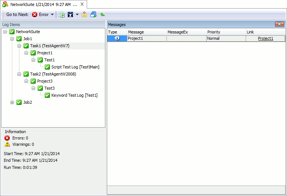Click green check icon beside Task1

click(26, 46)
